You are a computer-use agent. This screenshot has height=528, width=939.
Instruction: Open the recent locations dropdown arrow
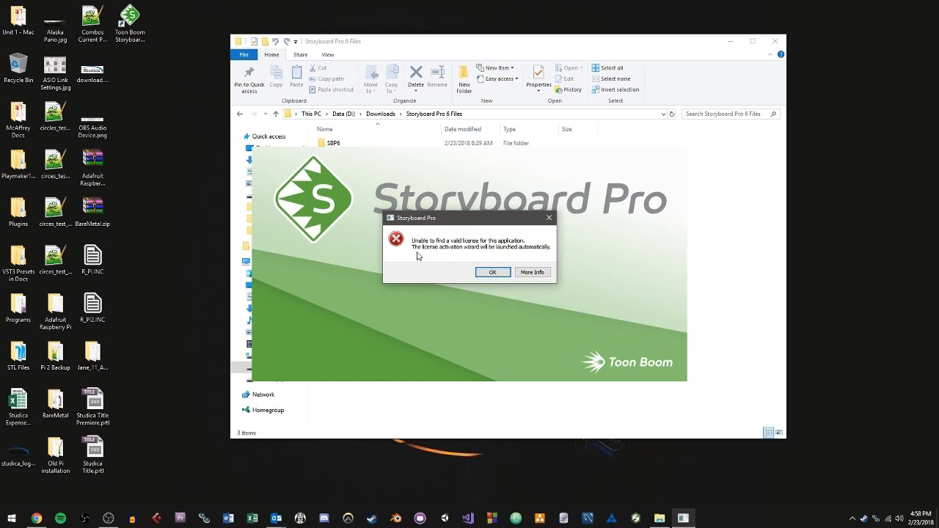coord(265,114)
